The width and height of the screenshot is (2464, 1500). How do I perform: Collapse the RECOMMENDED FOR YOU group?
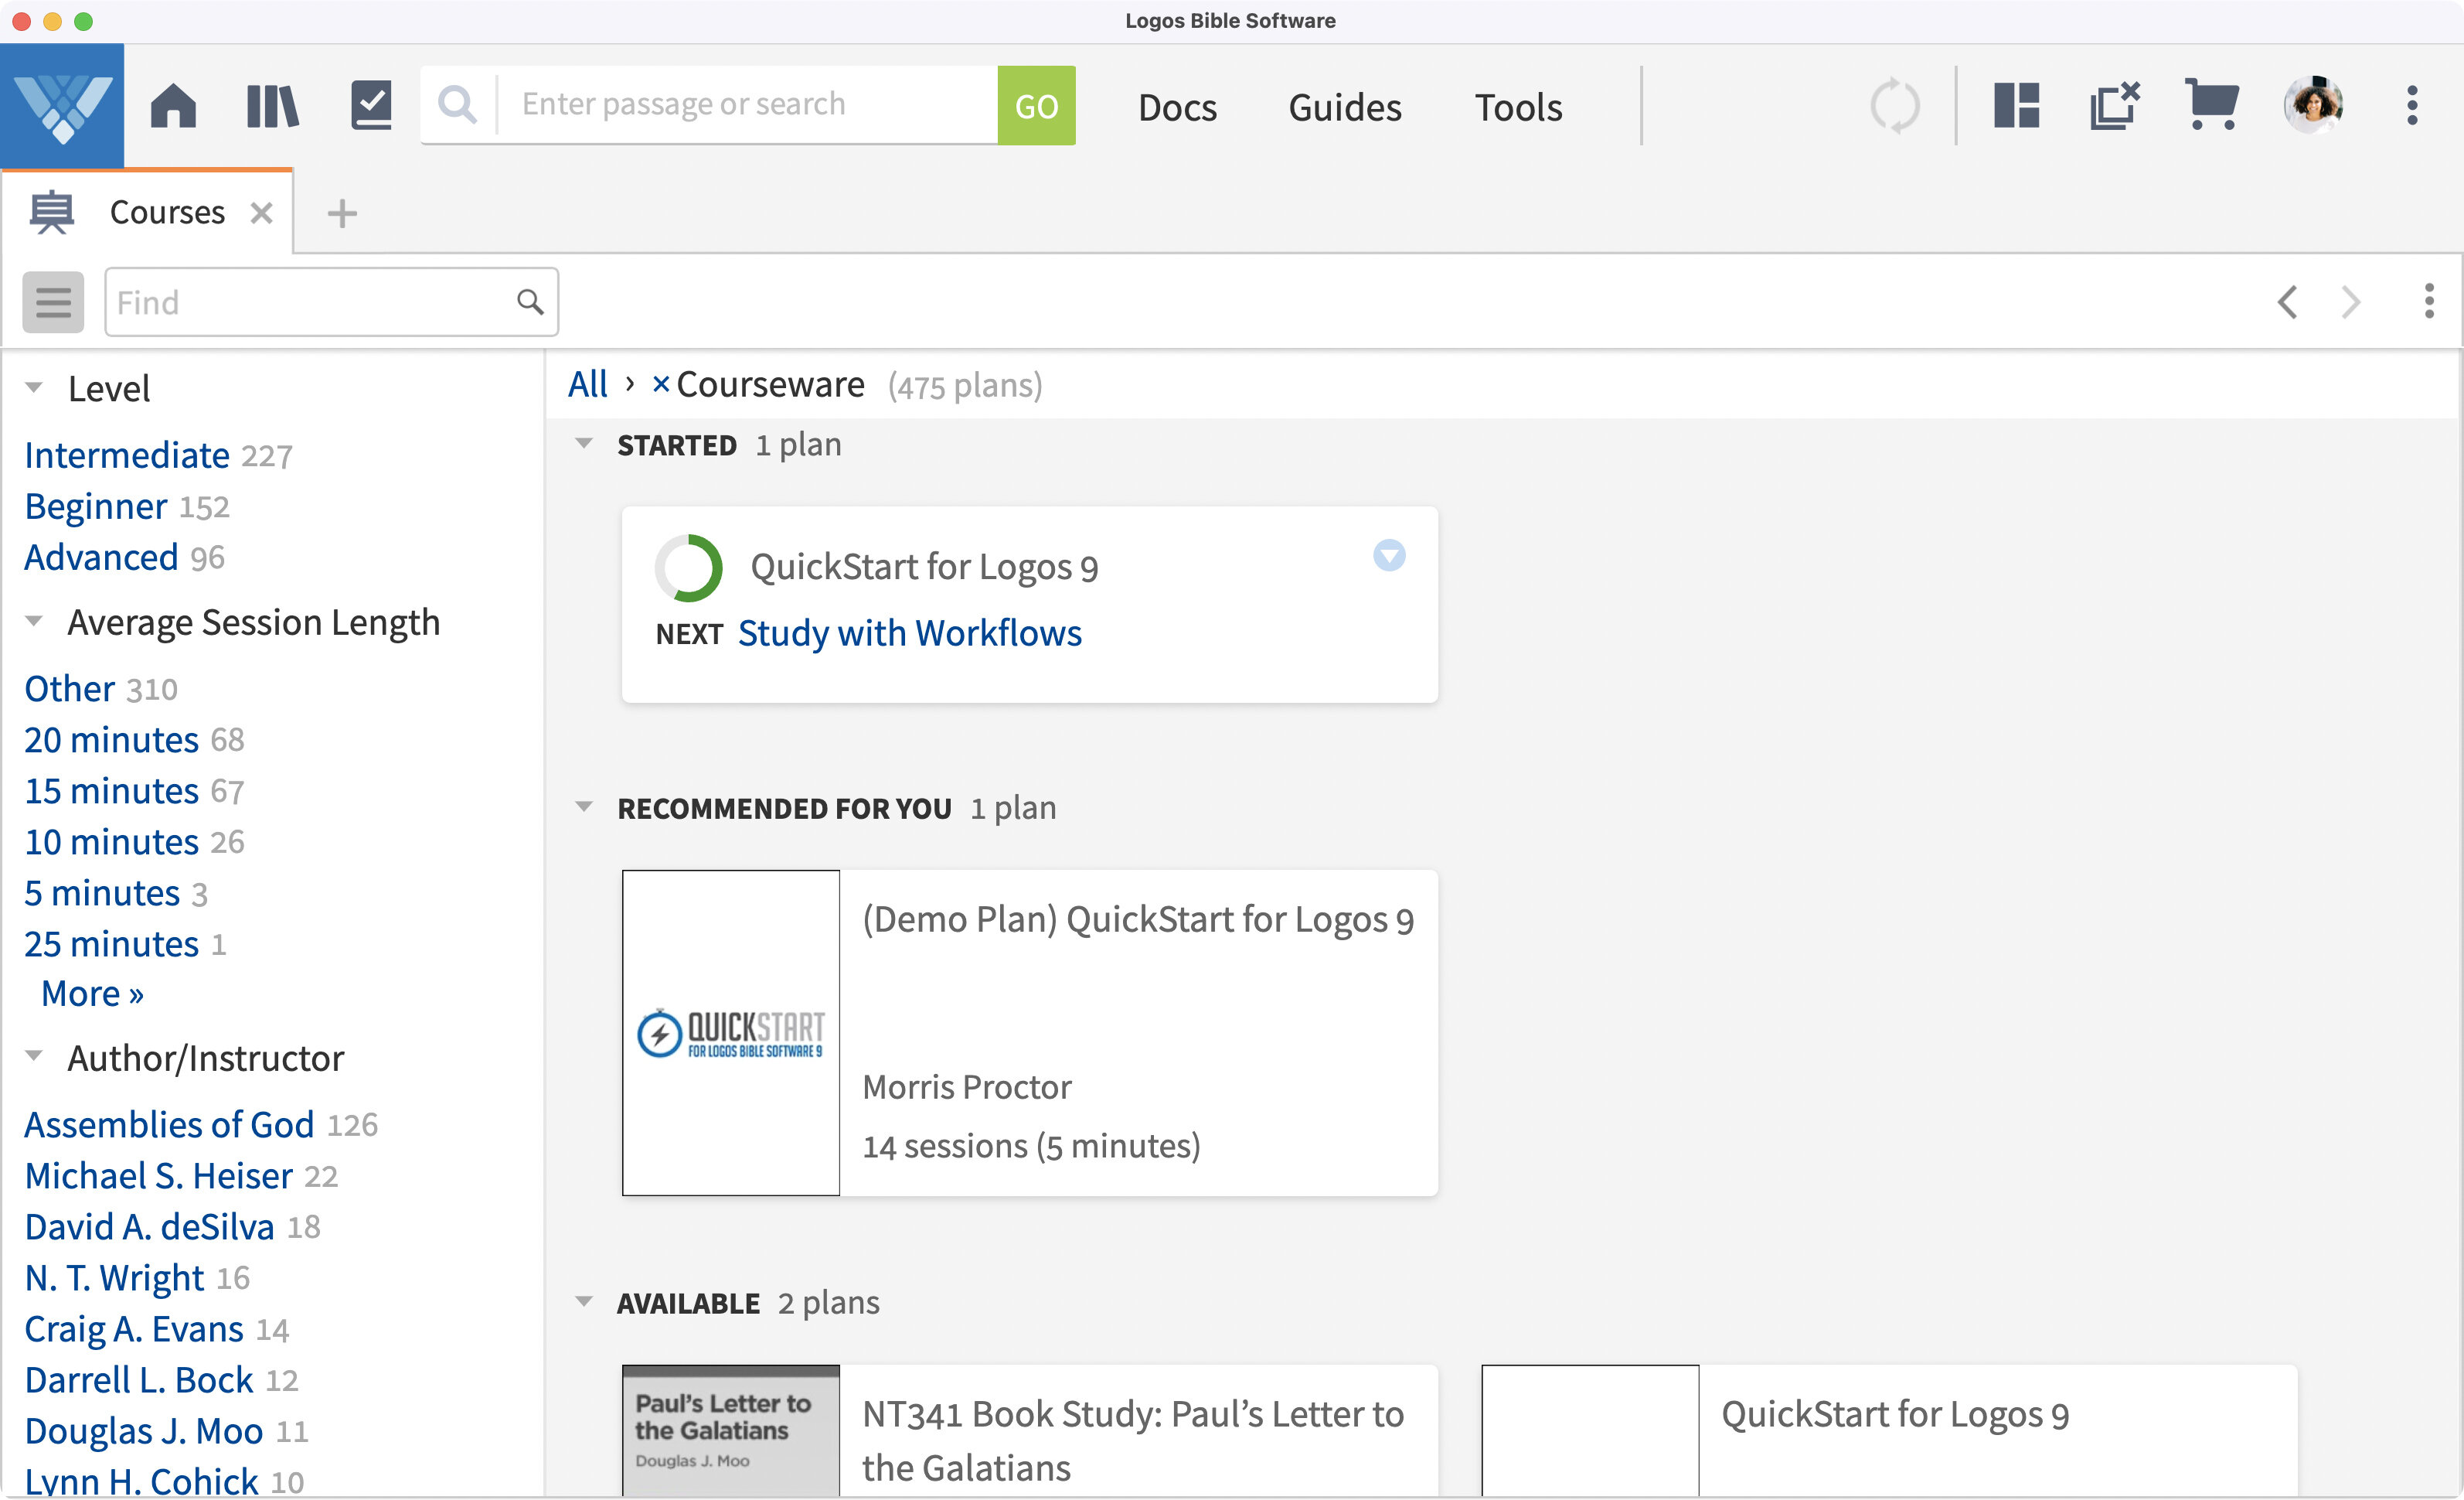point(584,806)
